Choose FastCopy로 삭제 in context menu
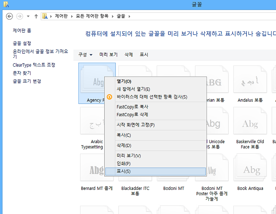Viewport: 276px width, 214px height. [156, 115]
